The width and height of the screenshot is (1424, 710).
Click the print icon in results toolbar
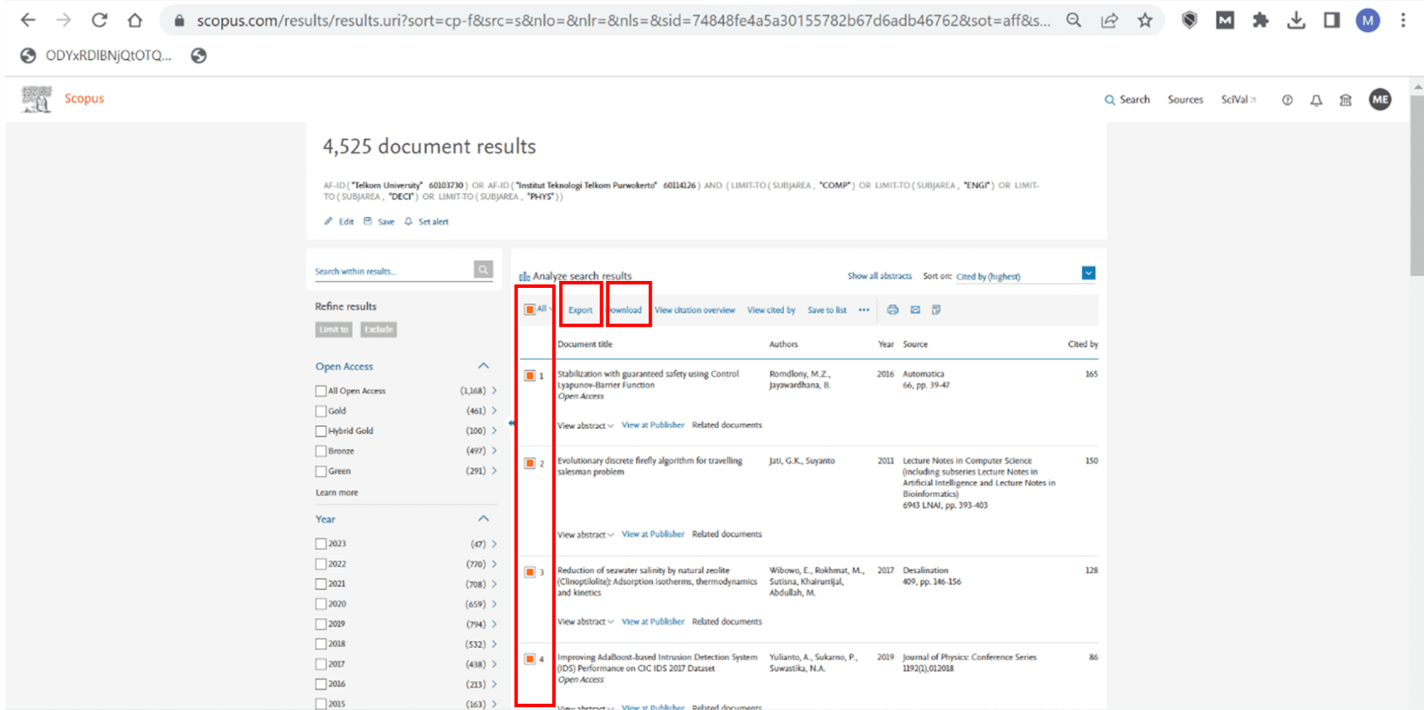pos(892,309)
